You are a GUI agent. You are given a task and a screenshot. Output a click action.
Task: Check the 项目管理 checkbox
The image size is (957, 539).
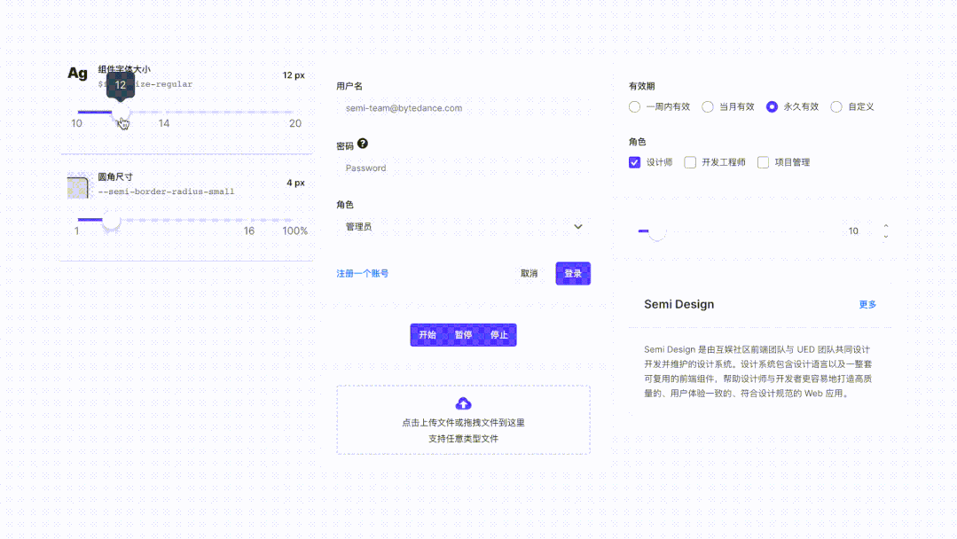[x=763, y=162]
